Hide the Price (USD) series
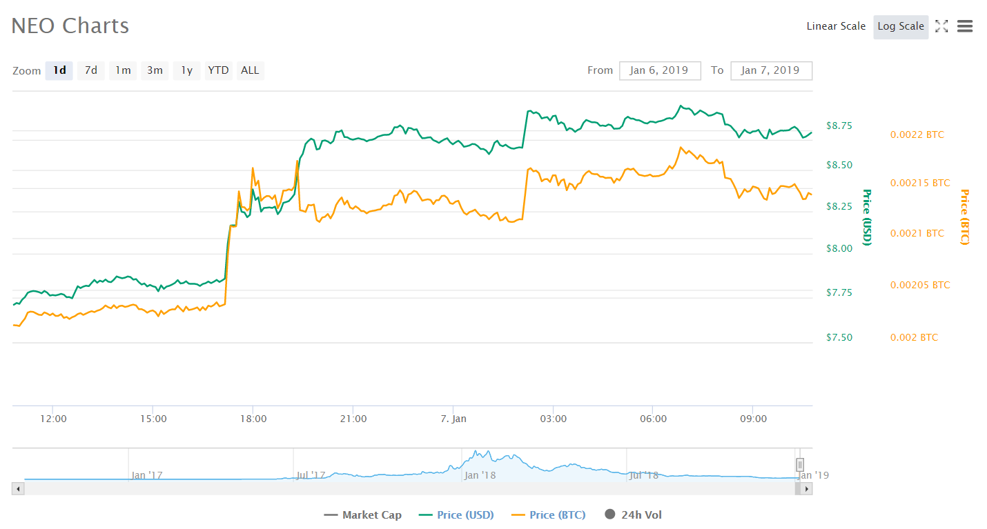 pos(456,515)
